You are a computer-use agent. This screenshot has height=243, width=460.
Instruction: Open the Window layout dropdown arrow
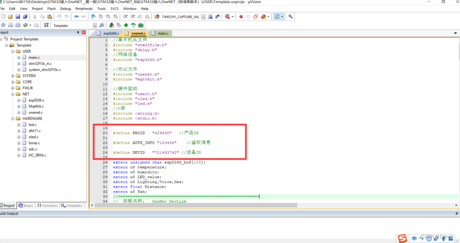282,17
